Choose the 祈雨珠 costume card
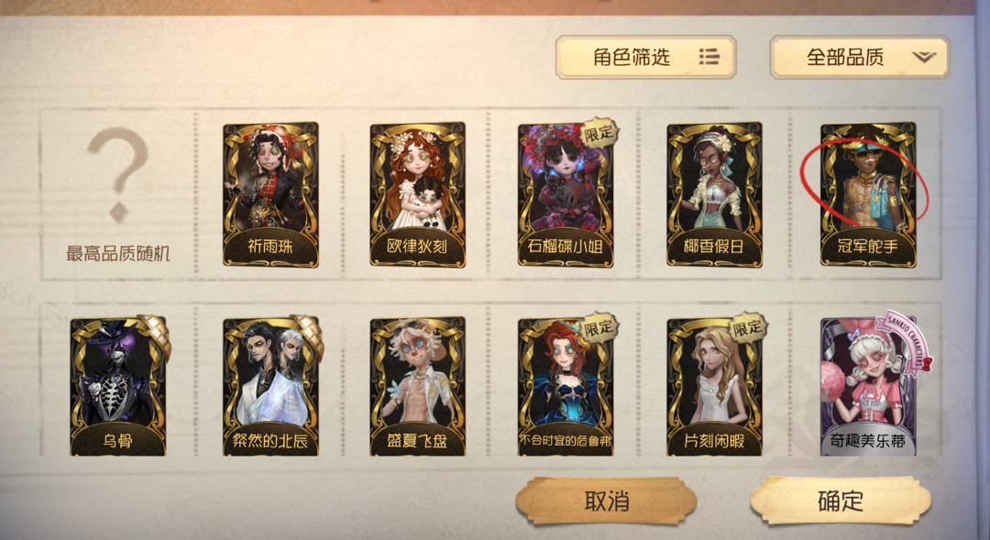This screenshot has height=540, width=990. [x=270, y=194]
